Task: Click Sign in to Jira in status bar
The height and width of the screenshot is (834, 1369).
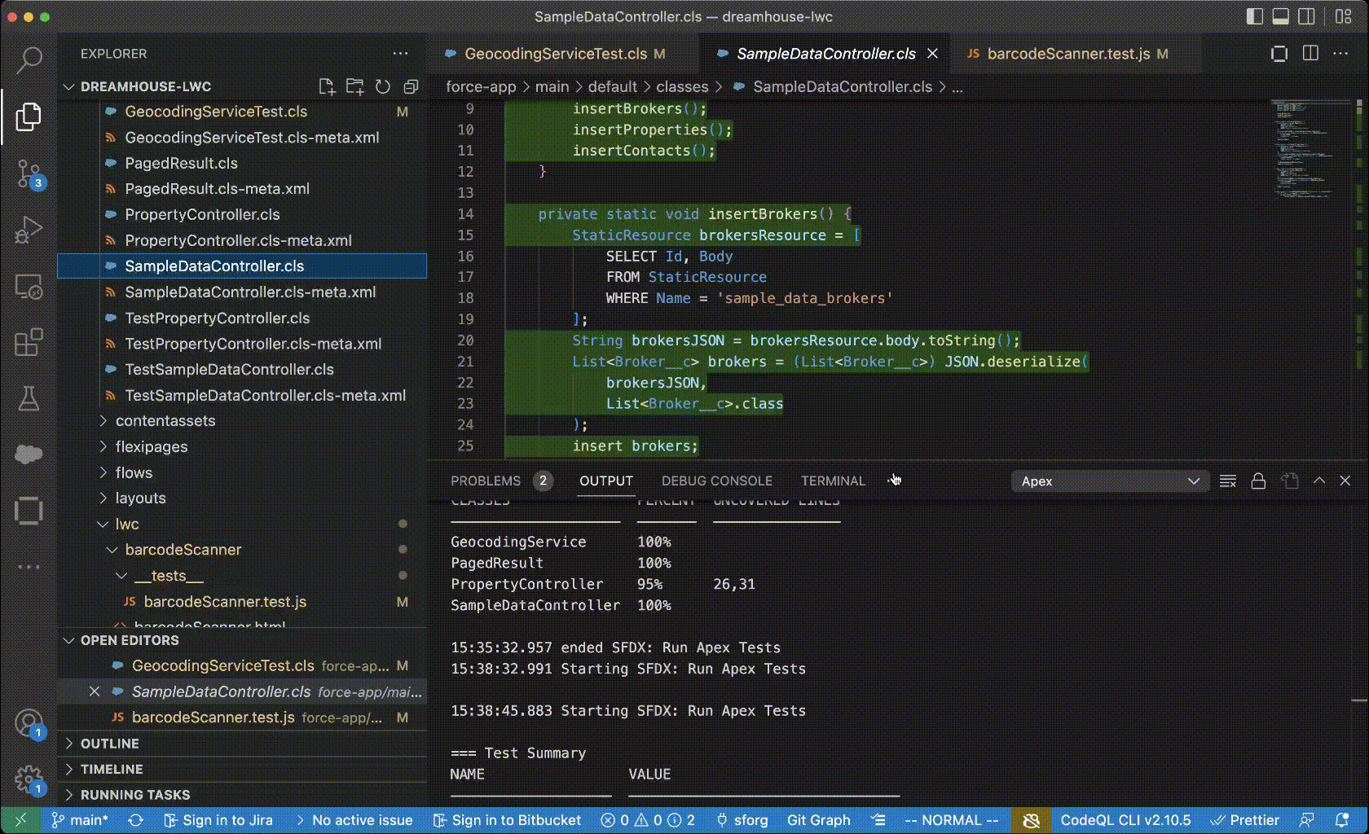Action: 218,820
